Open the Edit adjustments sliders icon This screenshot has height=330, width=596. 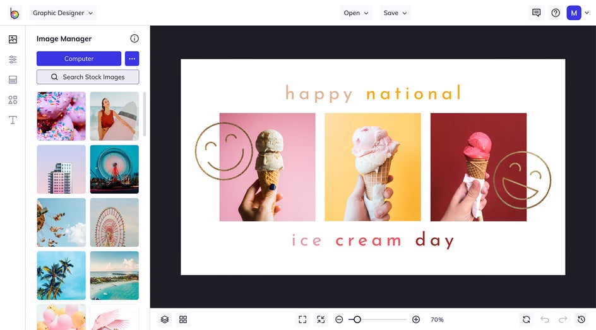[x=13, y=59]
